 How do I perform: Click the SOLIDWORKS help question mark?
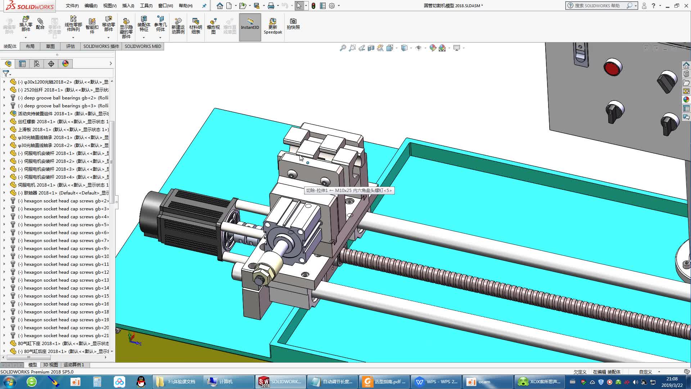[x=654, y=6]
